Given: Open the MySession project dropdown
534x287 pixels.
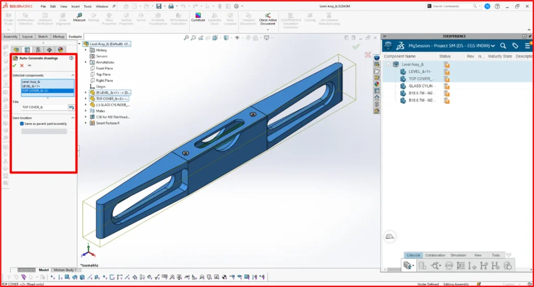Looking at the screenshot, I should 493,46.
